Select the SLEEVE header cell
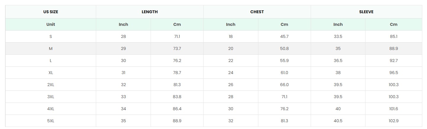 (x=366, y=12)
